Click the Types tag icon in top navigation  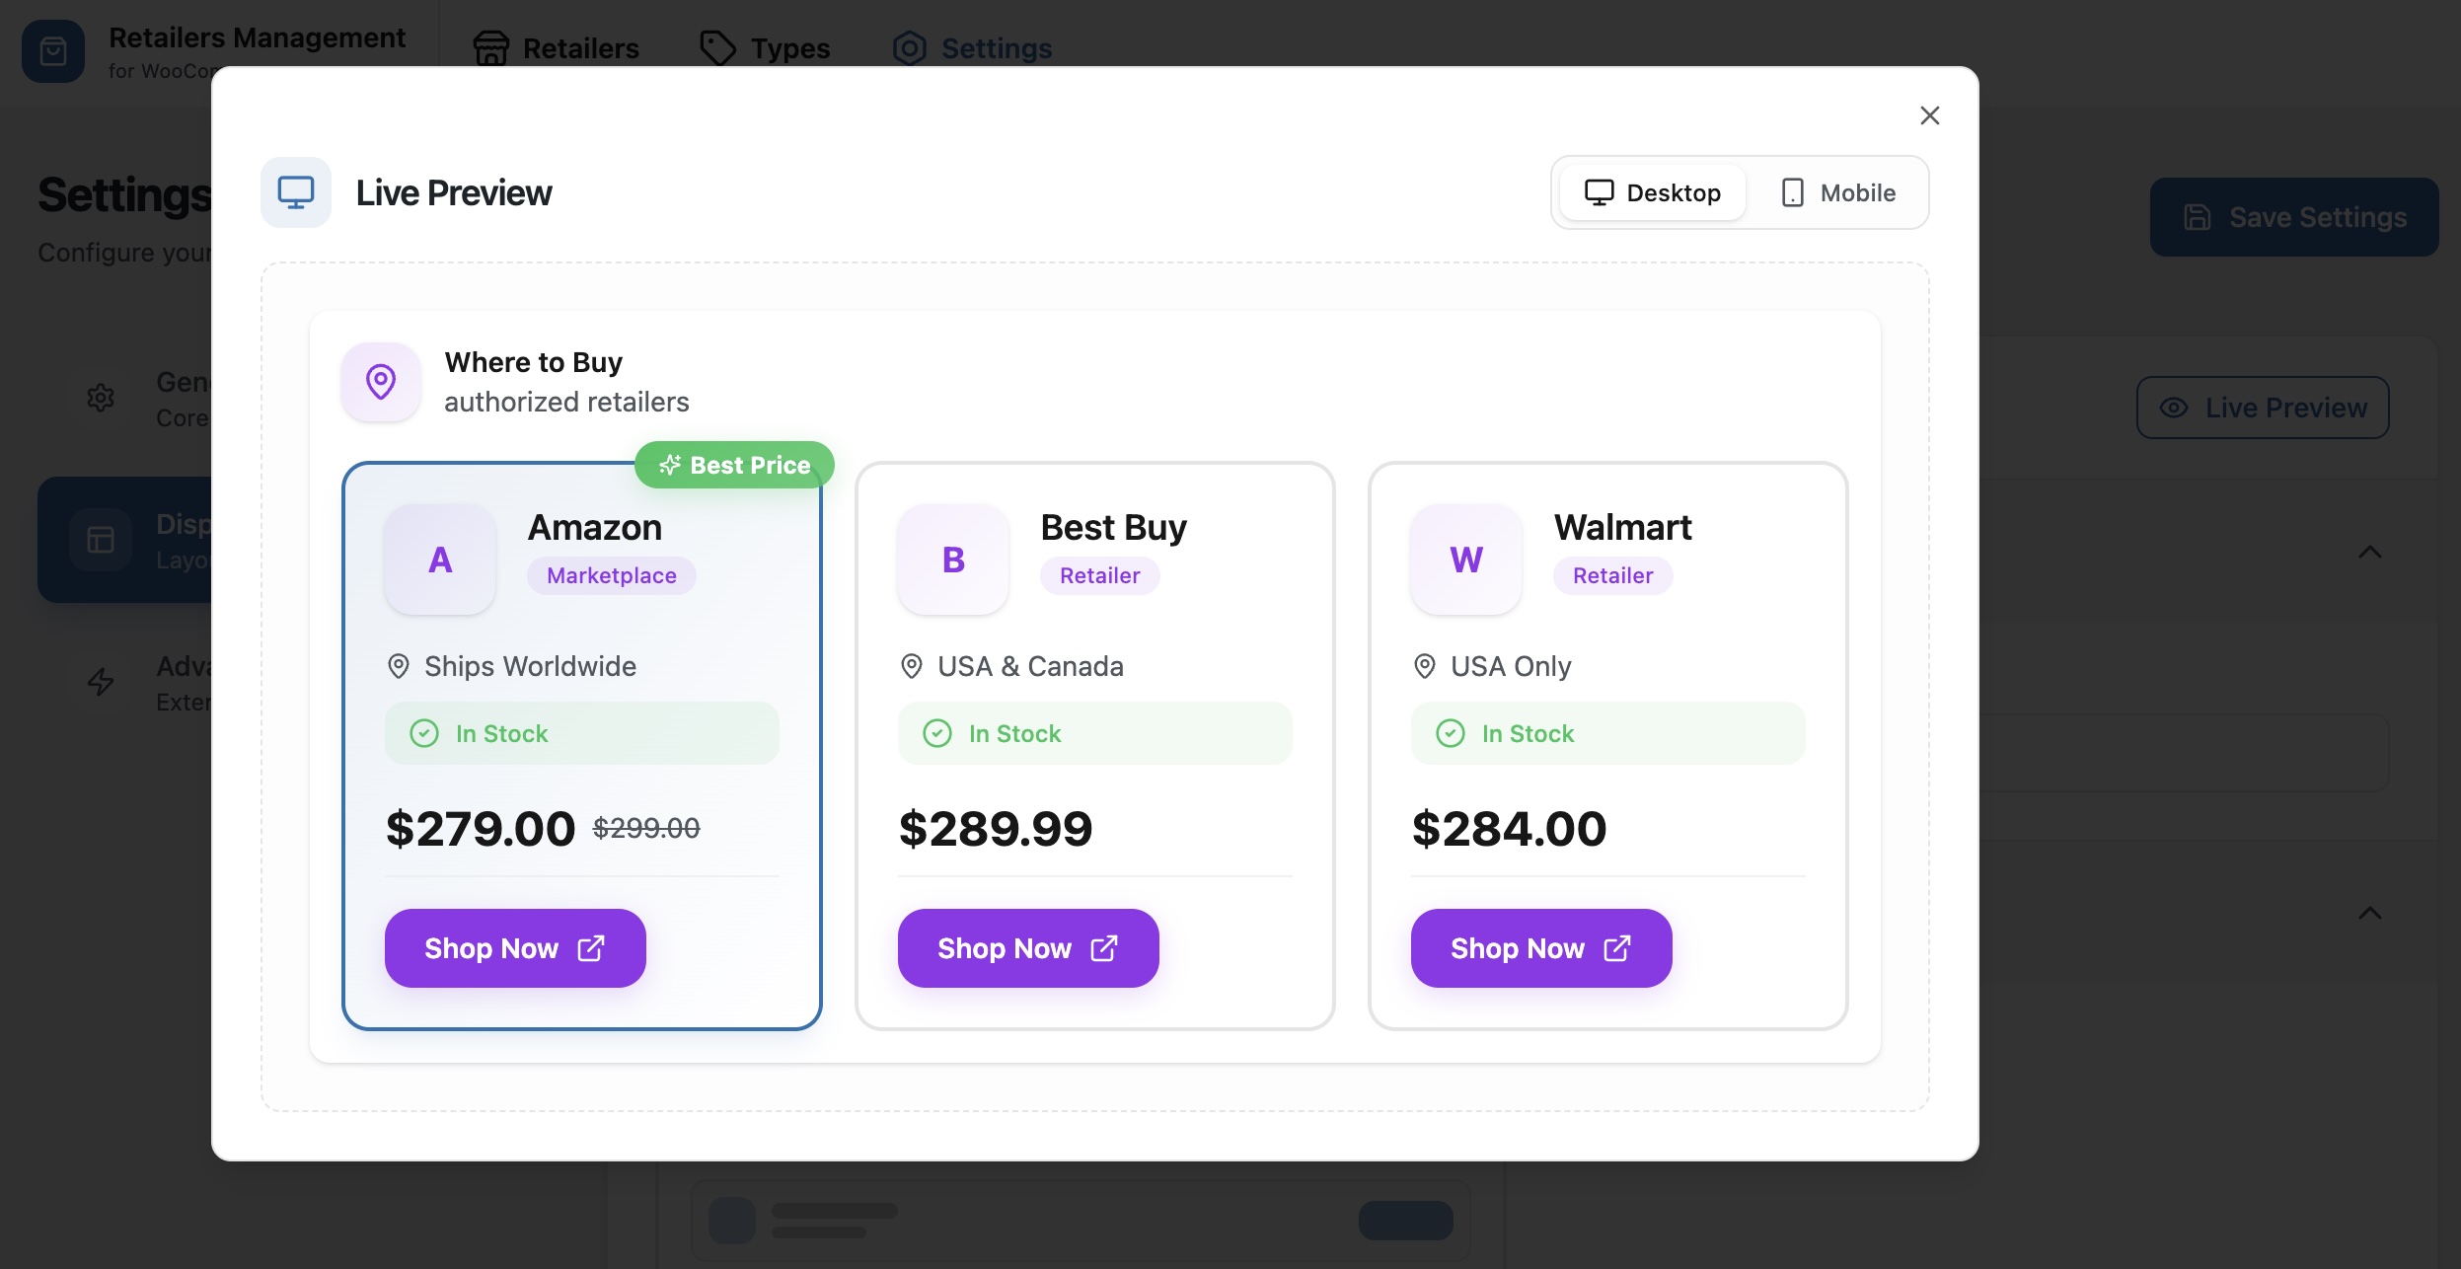point(717,45)
